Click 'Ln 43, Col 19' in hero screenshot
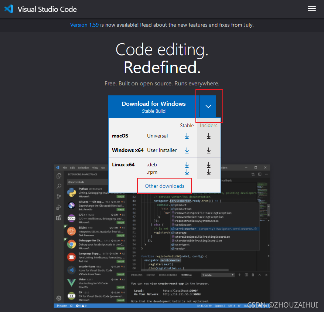324x312 pixels. (x=204, y=306)
